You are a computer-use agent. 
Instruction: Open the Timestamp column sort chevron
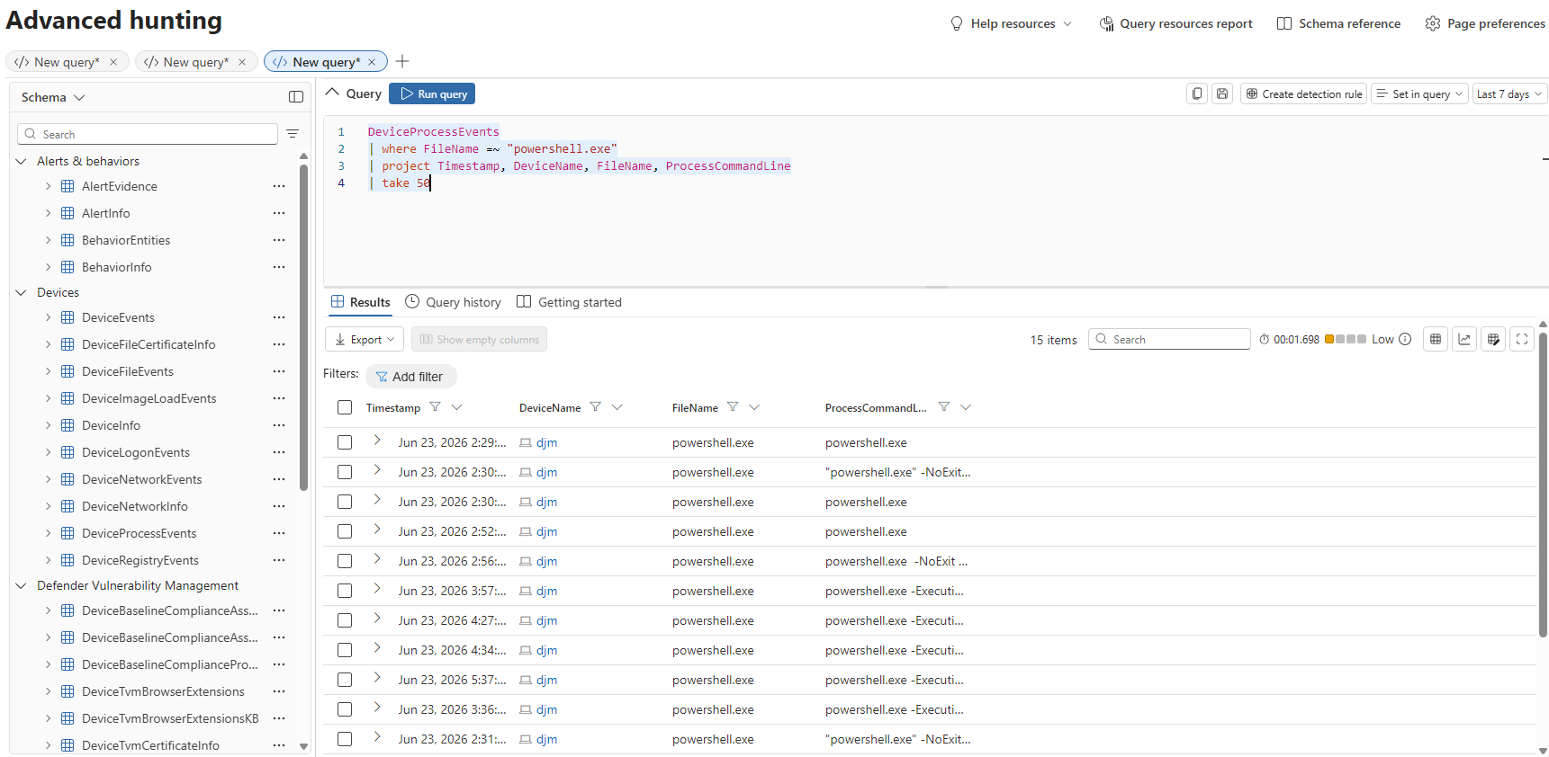[457, 407]
